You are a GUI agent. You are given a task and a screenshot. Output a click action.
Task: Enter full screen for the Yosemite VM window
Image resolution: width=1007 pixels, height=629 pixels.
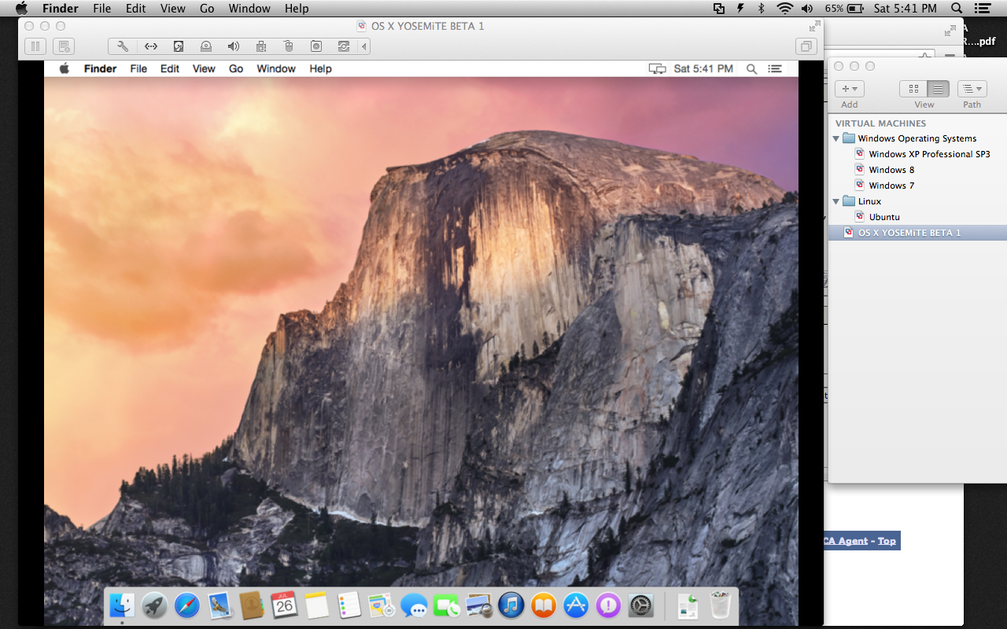tap(815, 26)
